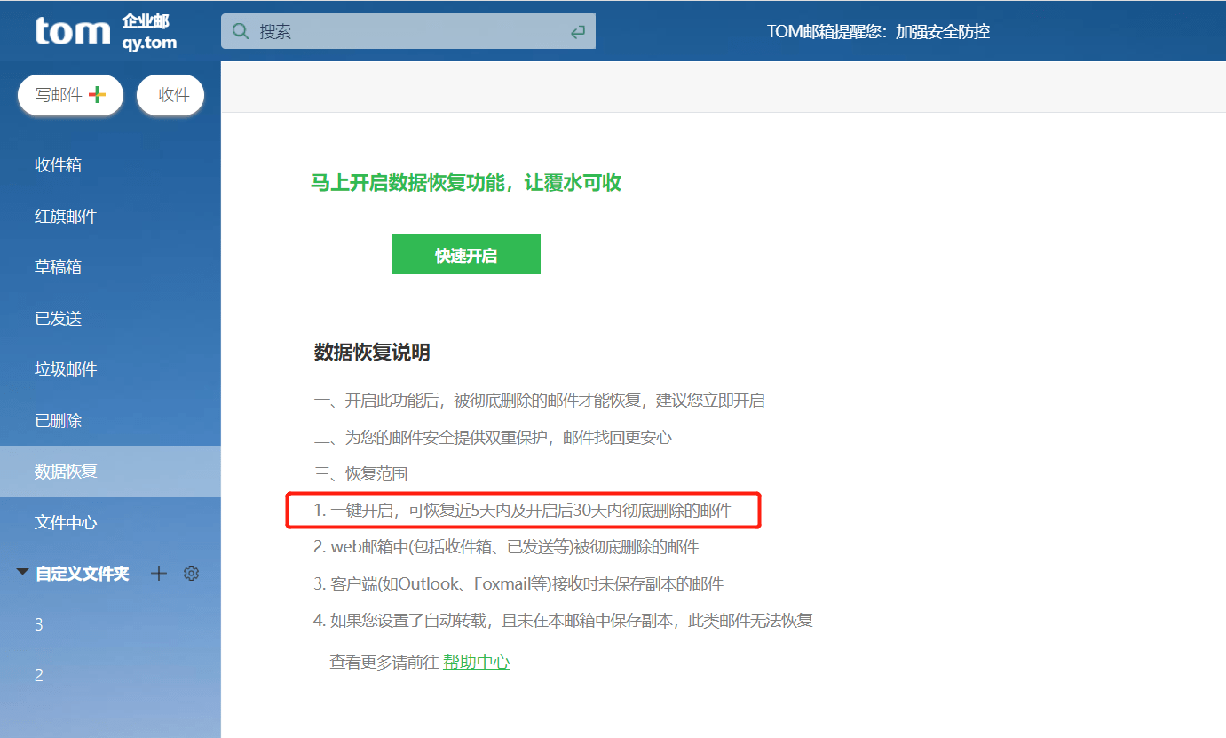Select the Compose mail (写邮件) button
This screenshot has width=1226, height=738.
coord(70,94)
